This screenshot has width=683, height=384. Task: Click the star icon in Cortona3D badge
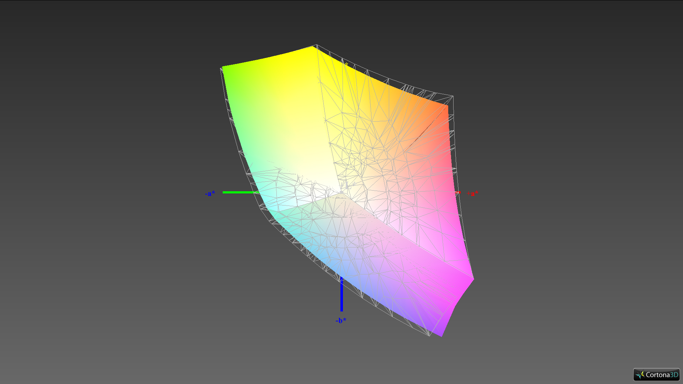(640, 375)
